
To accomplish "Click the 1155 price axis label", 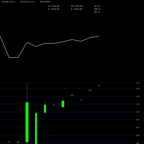I will click(138, 96).
